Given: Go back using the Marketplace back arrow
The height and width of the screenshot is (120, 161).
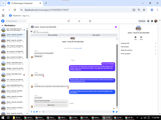Looking at the screenshot, I should pyautogui.click(x=3, y=25).
